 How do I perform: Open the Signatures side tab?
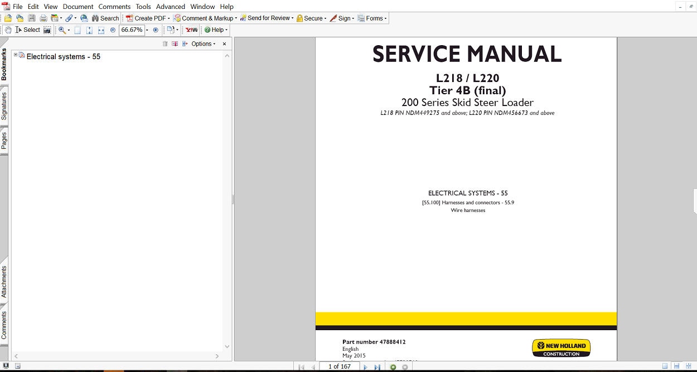coord(4,106)
